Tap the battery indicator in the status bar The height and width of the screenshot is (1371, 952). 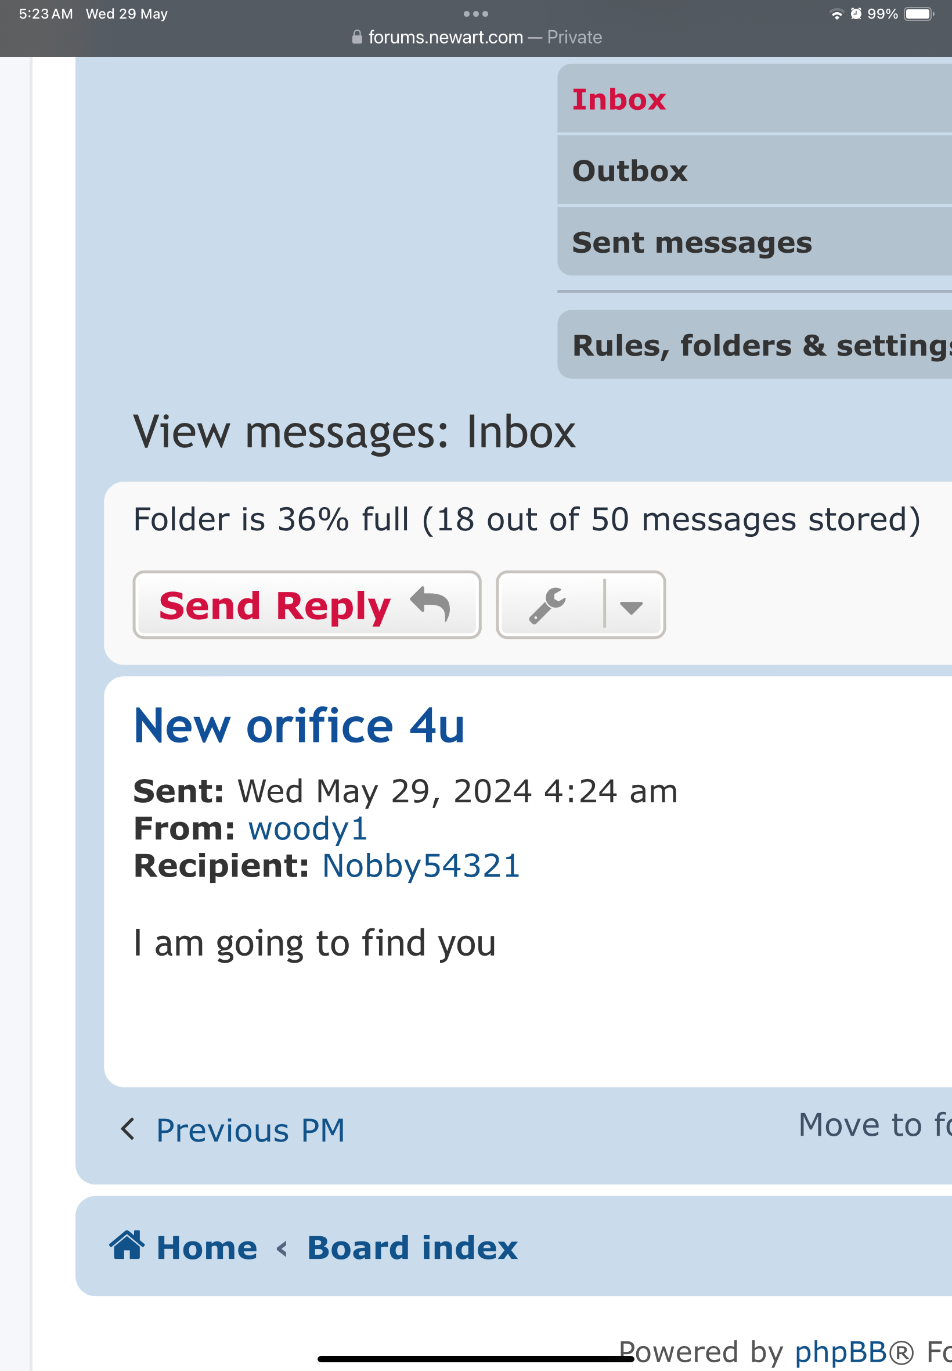click(919, 14)
